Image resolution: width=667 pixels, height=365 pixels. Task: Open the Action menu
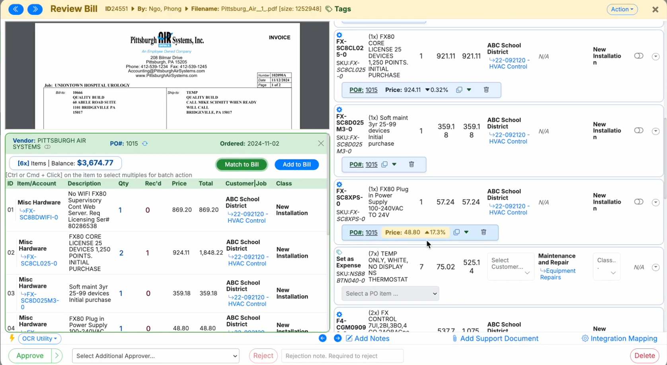click(622, 9)
